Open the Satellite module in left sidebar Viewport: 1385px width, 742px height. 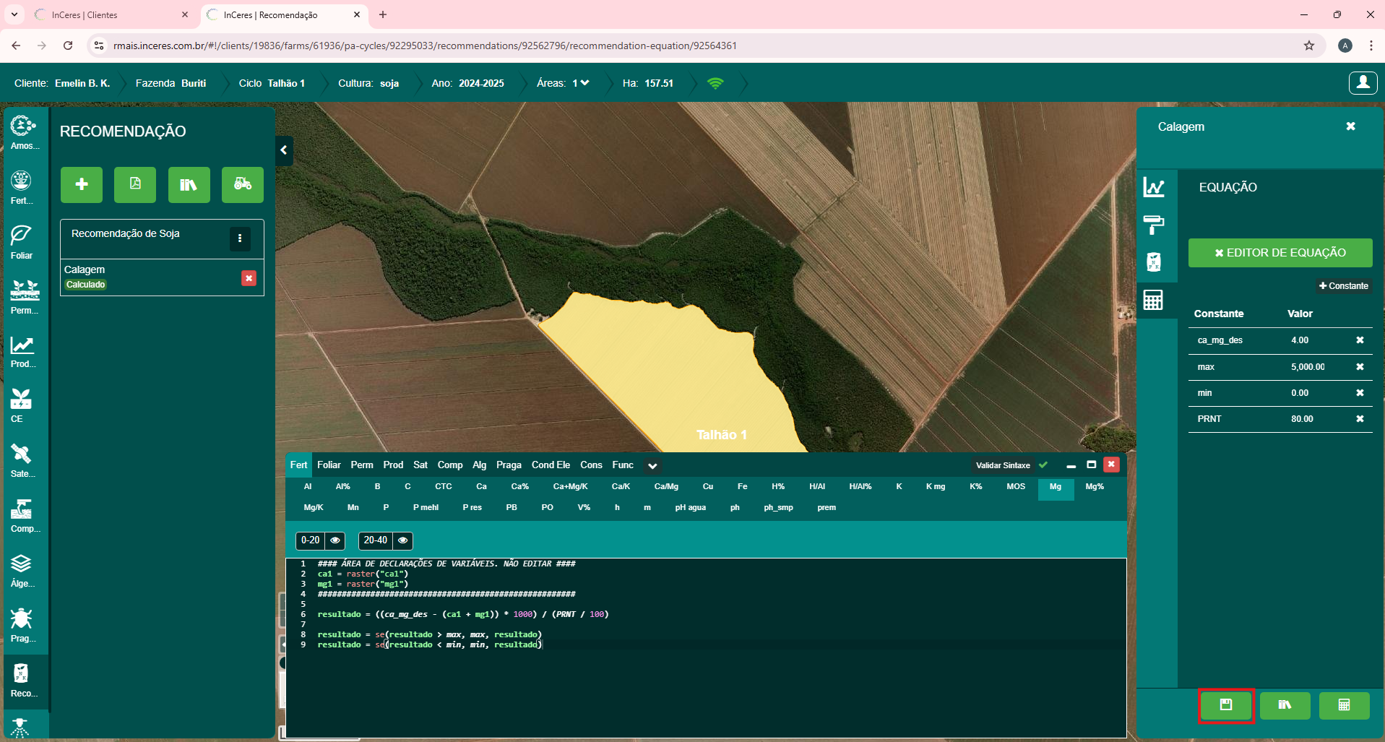22,460
